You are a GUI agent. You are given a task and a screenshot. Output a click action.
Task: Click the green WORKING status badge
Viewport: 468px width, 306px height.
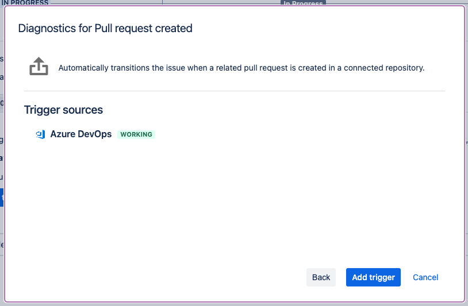pos(136,134)
